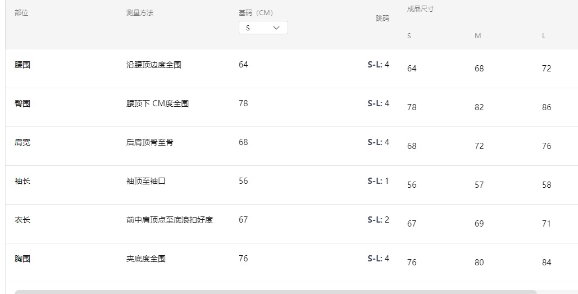The width and height of the screenshot is (578, 294).
Task: Click the 部位 column header
Action: pyautogui.click(x=21, y=13)
